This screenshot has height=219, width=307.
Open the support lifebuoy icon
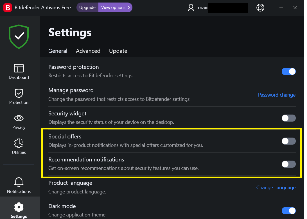click(x=260, y=8)
